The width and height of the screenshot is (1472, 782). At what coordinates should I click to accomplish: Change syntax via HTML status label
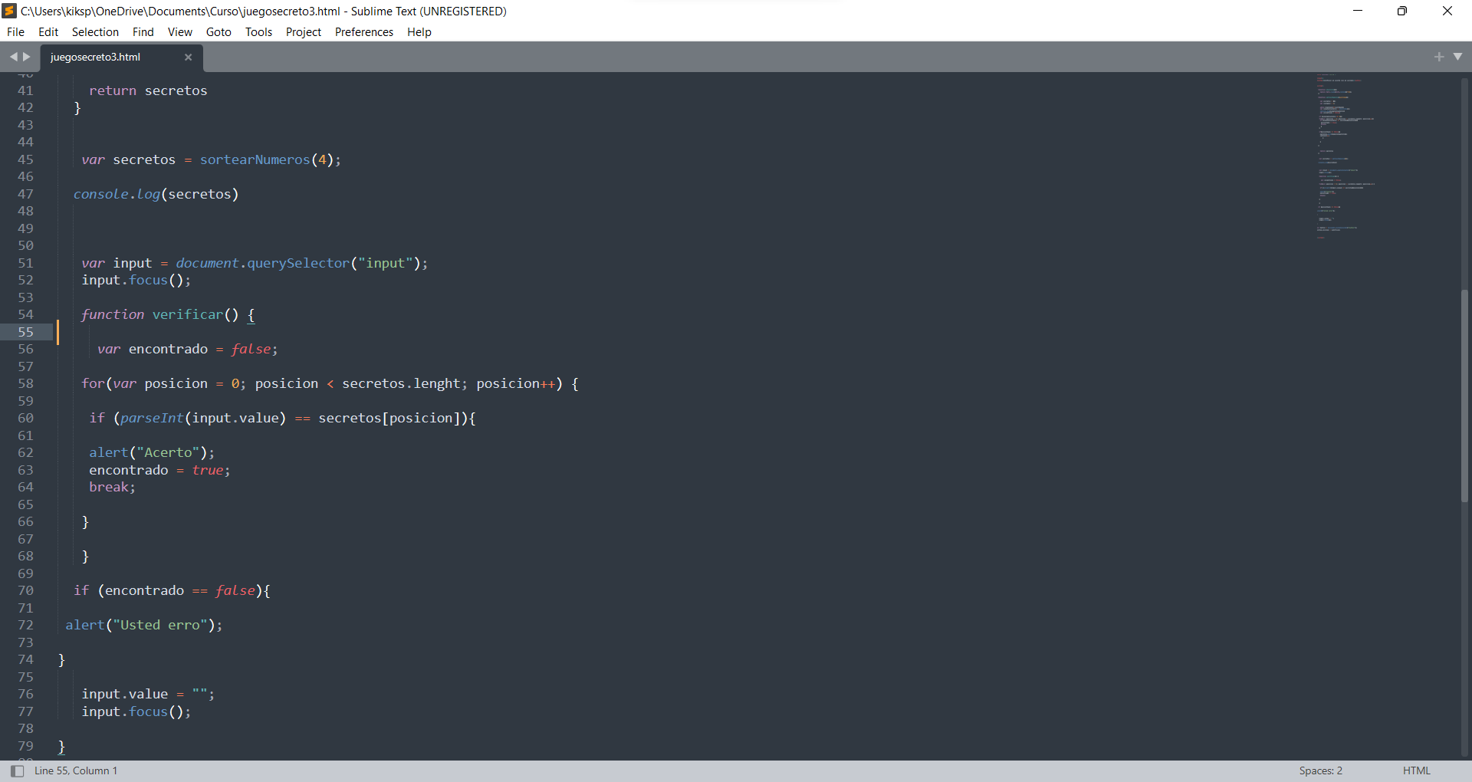point(1417,771)
